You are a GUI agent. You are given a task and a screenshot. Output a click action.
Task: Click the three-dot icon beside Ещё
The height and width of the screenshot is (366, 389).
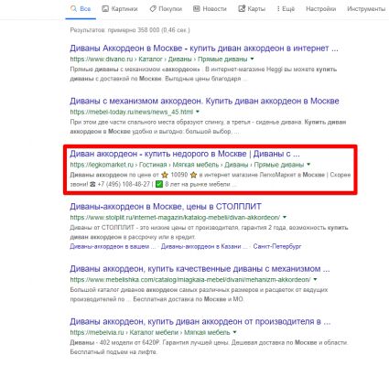tap(278, 9)
